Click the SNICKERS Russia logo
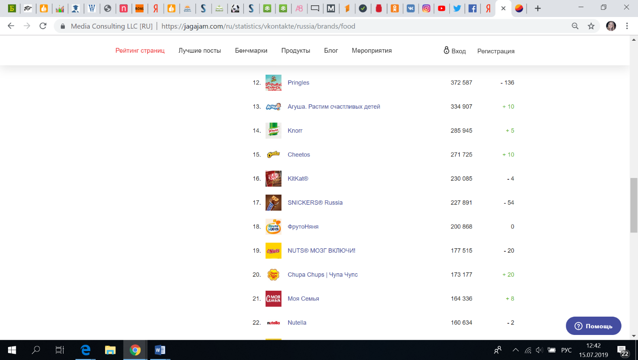The height and width of the screenshot is (360, 638). 273,203
